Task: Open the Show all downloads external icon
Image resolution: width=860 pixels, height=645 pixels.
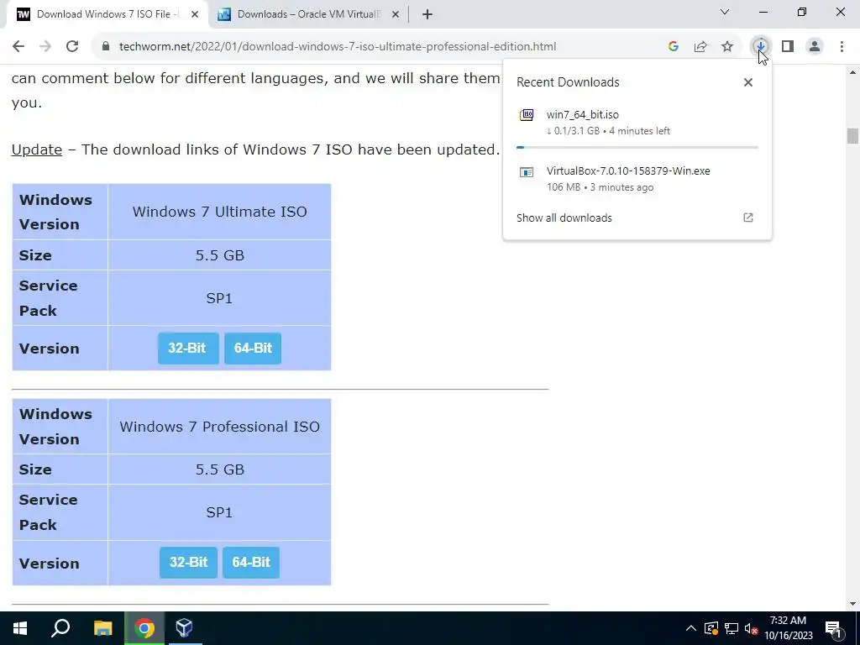Action: (x=748, y=218)
